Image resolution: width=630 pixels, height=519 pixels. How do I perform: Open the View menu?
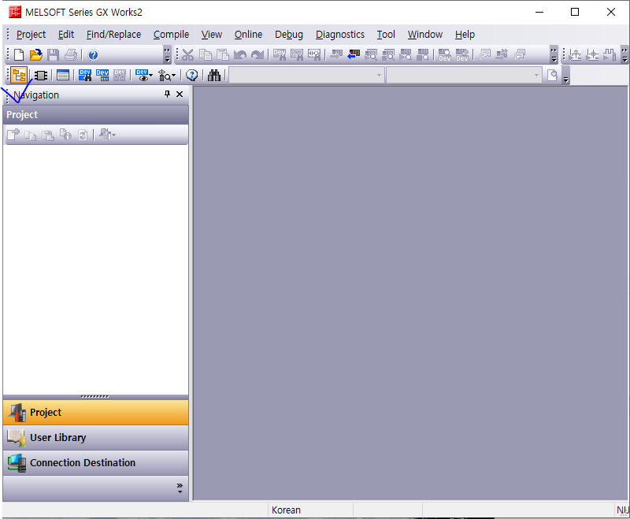click(x=212, y=35)
